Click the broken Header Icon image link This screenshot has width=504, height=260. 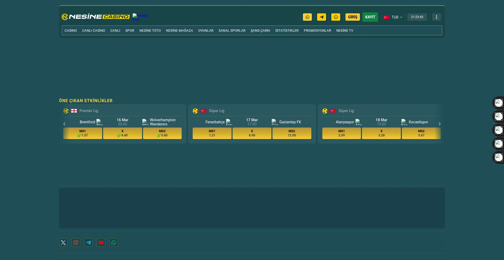pos(140,17)
